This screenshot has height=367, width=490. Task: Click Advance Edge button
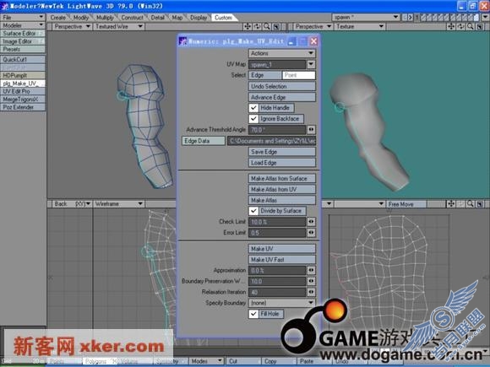pos(282,97)
